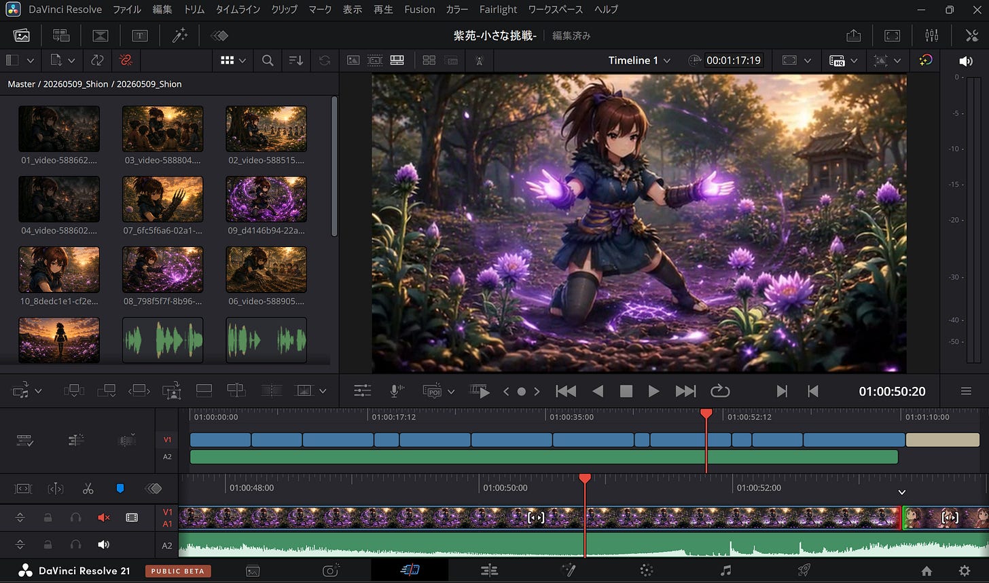
Task: Open the Edit page from bottom bar
Action: (489, 571)
